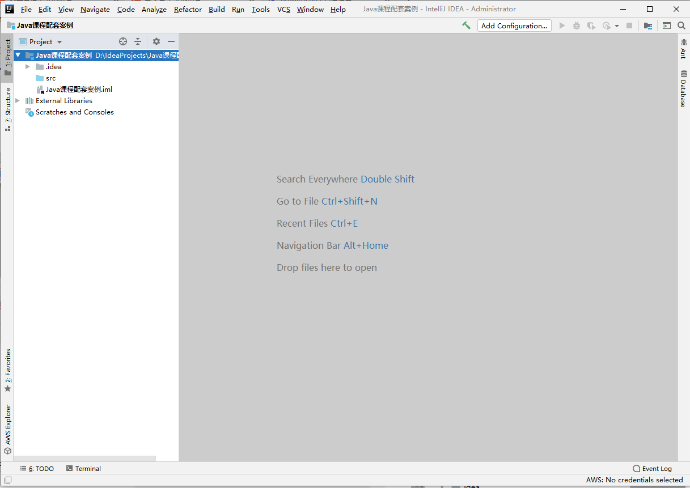Open the Edit menu
Image resolution: width=690 pixels, height=488 pixels.
pyautogui.click(x=45, y=10)
